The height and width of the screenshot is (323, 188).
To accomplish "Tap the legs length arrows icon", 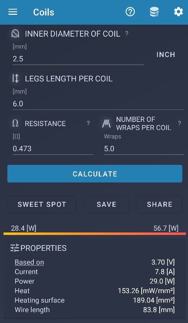I will 15,79.
